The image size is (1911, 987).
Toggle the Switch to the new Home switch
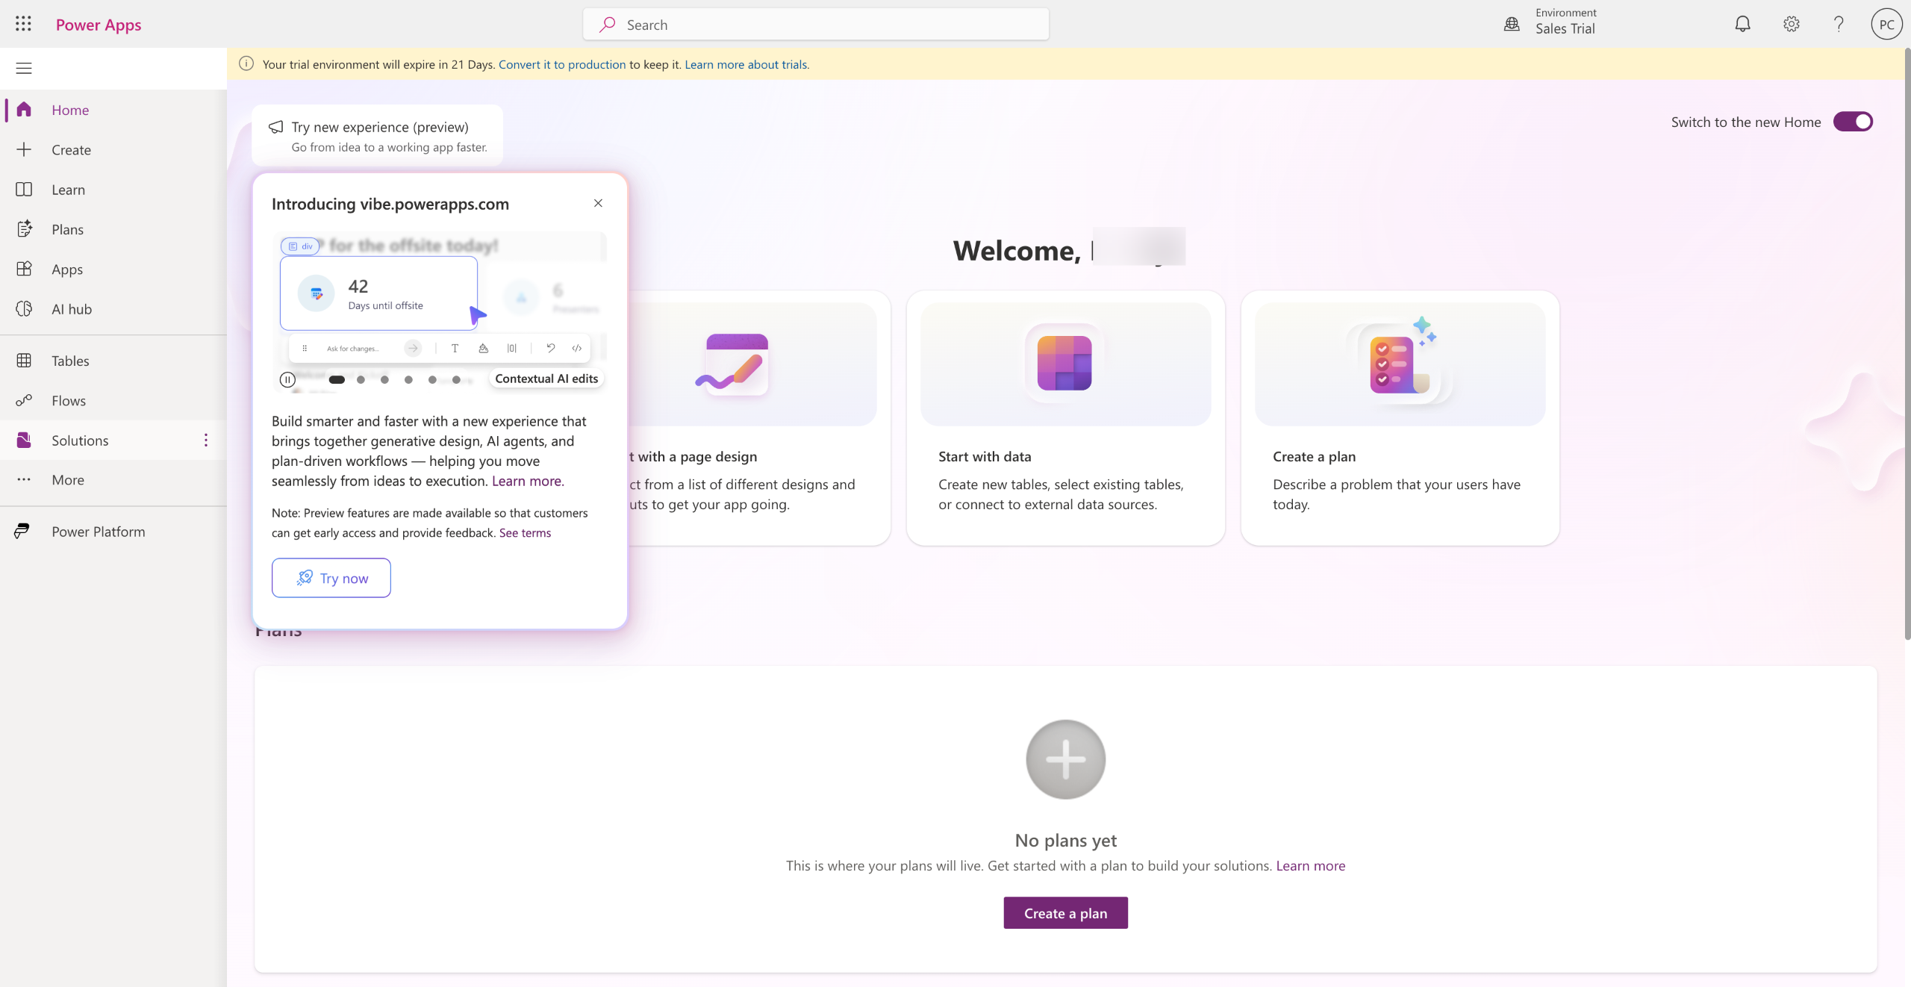pos(1853,122)
